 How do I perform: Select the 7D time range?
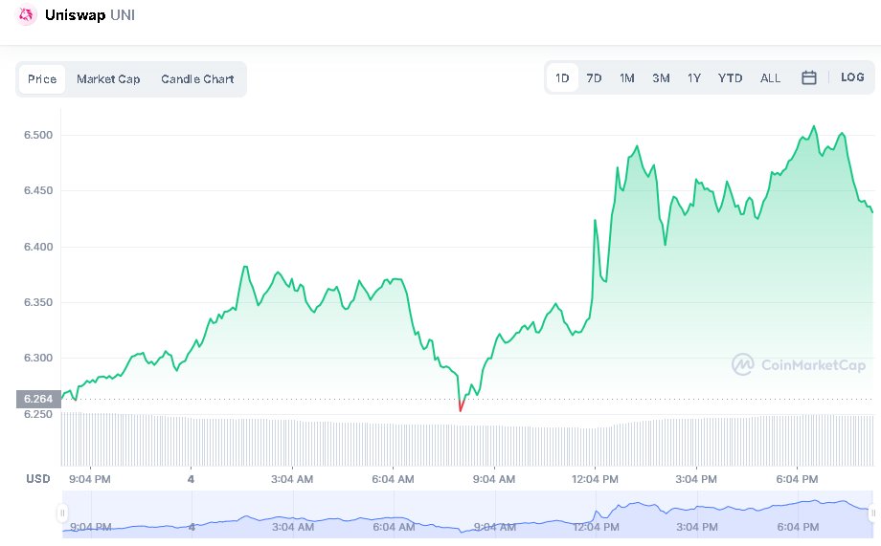594,78
